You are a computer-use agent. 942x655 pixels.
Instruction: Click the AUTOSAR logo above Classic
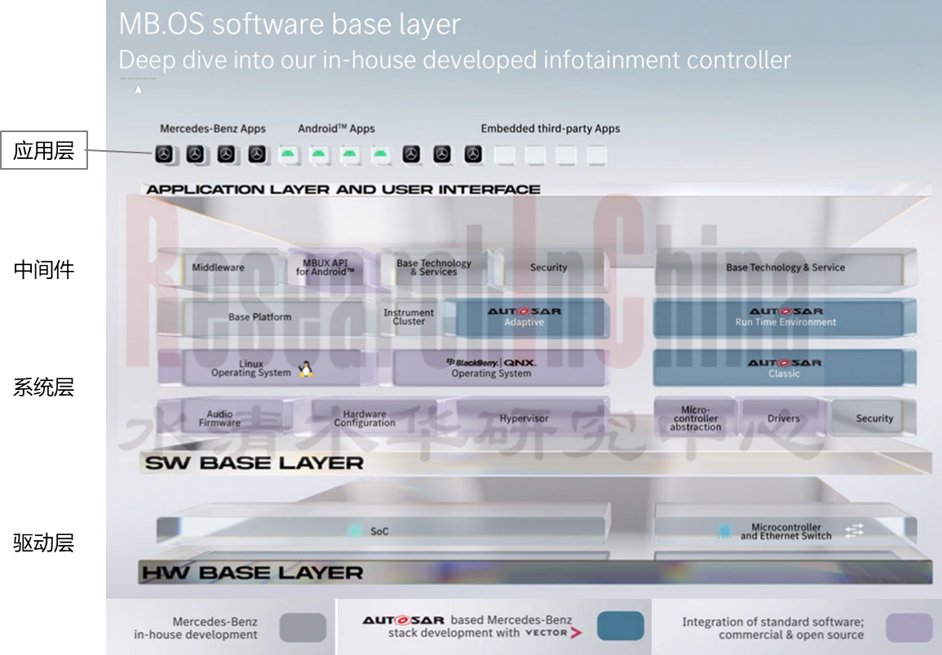(784, 363)
